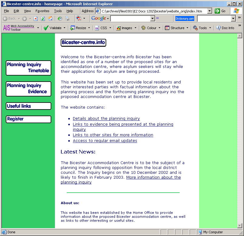Open the View menu

(x=27, y=11)
